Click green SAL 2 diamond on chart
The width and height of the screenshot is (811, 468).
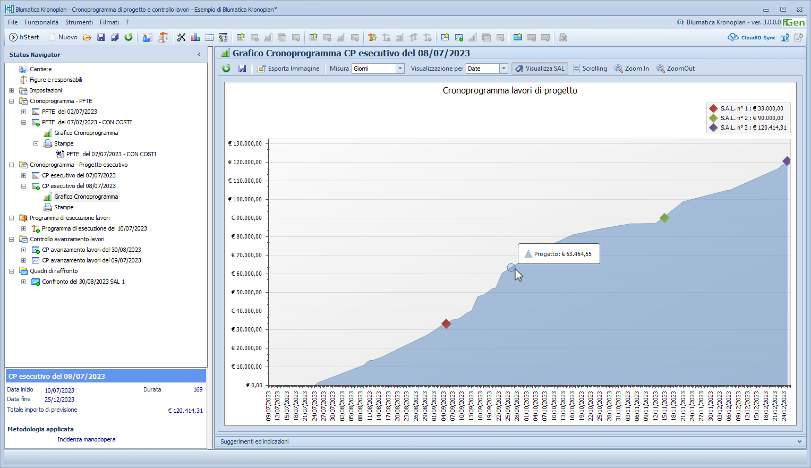[664, 218]
